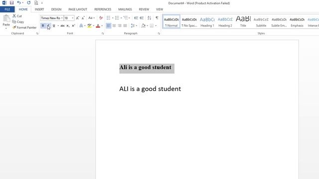This screenshot has width=319, height=179.
Task: Click the Multilevel List icon
Action: [126, 18]
